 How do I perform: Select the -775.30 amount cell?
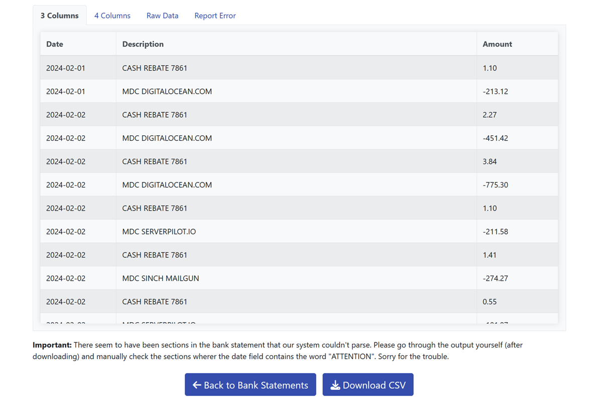tap(495, 185)
